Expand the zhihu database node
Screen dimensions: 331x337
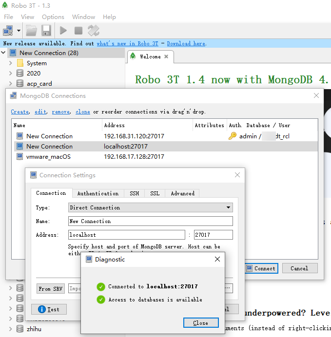pos(11,329)
